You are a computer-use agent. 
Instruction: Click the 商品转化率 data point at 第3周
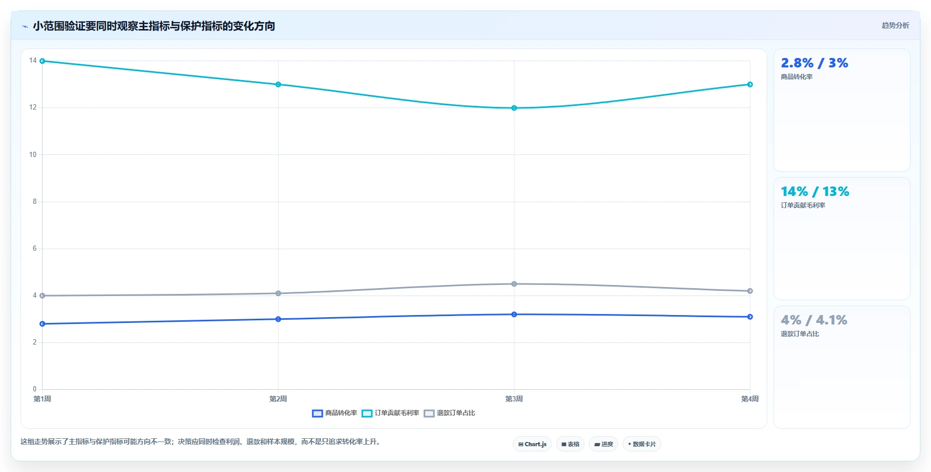(514, 314)
